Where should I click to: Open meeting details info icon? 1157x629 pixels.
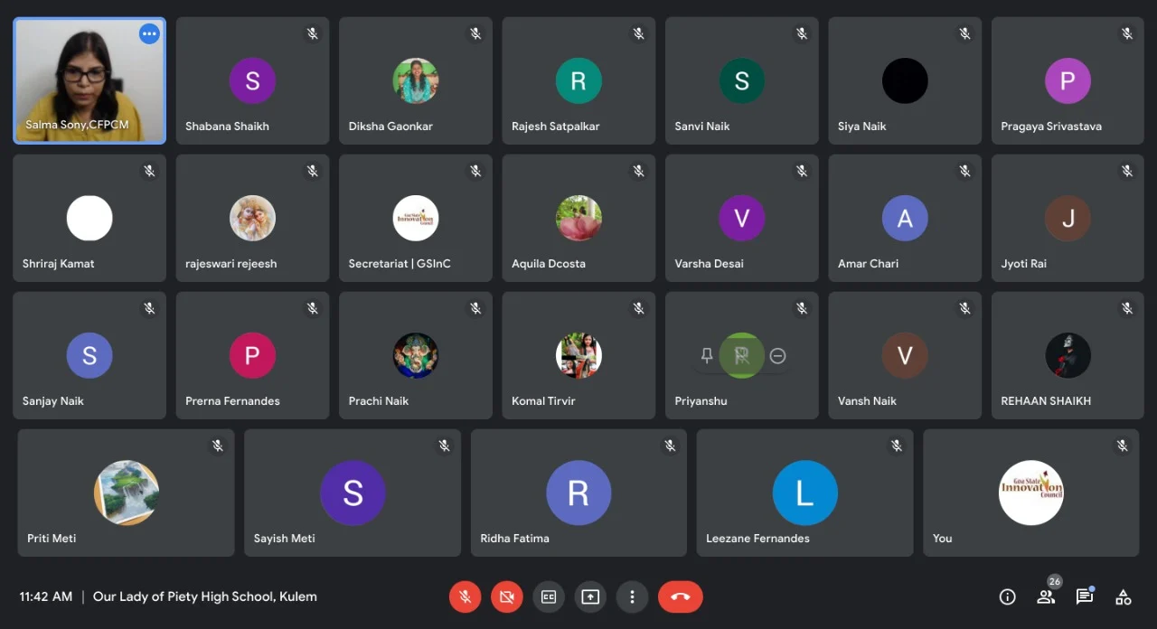click(x=1007, y=596)
